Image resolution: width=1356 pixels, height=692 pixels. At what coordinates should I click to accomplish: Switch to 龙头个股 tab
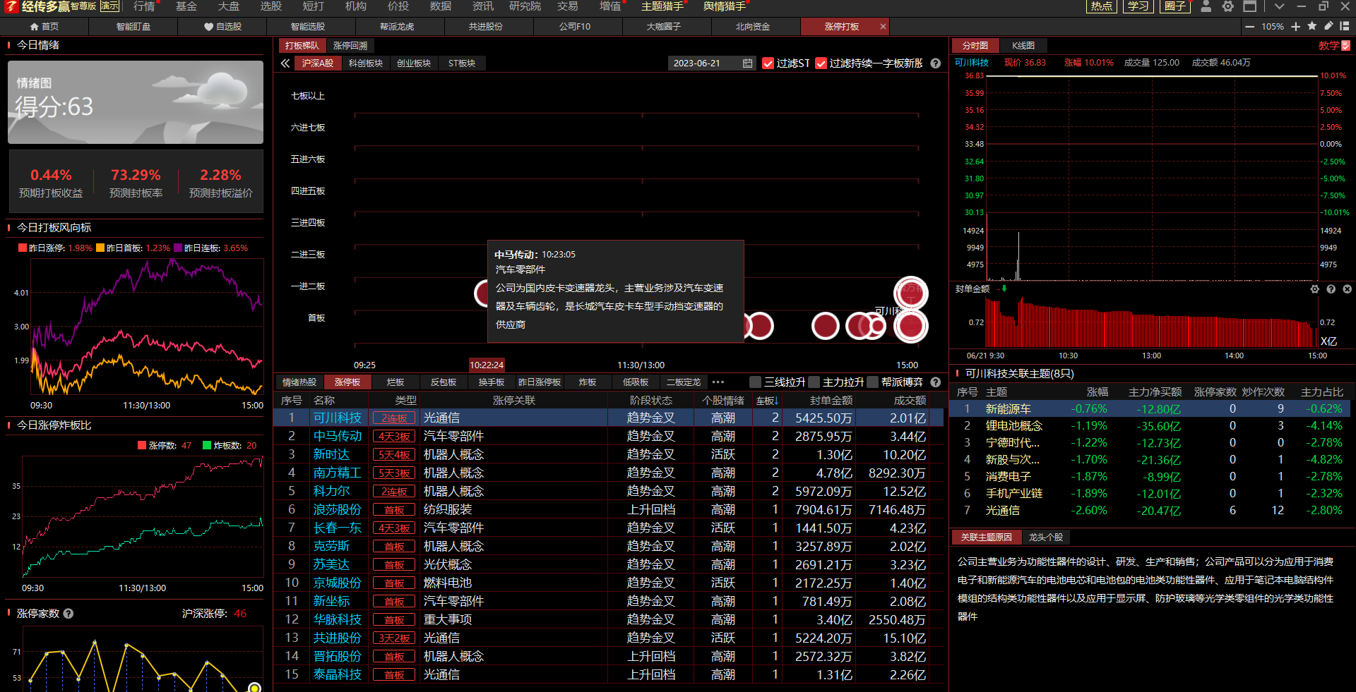click(x=1046, y=537)
